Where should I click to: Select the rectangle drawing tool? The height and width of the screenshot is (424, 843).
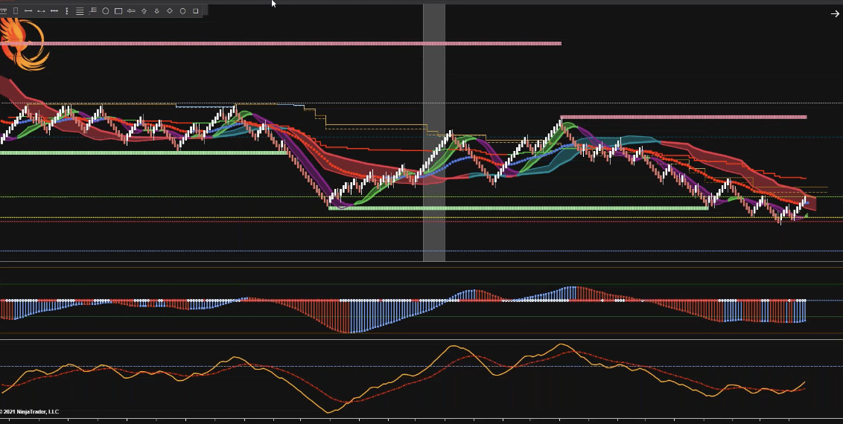(118, 11)
